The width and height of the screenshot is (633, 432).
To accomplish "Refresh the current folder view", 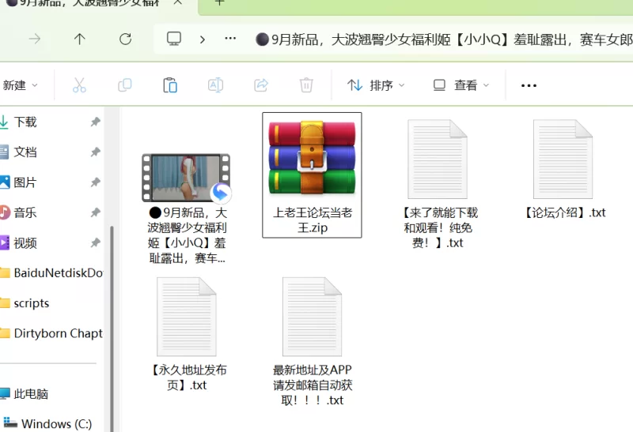I will 125,39.
